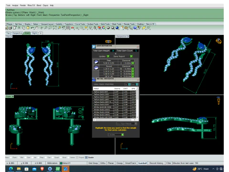Toggle the Knot osnap checkbox
Screen dimensions: 229x172
click(x=61, y=158)
